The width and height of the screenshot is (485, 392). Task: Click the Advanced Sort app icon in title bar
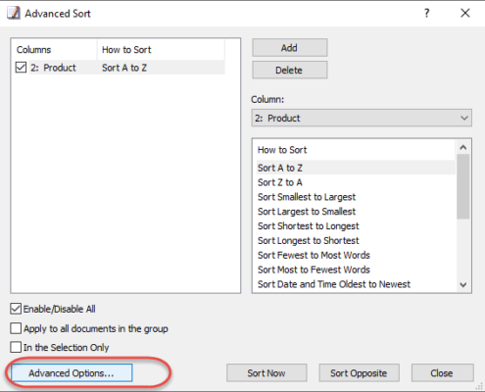[x=14, y=13]
